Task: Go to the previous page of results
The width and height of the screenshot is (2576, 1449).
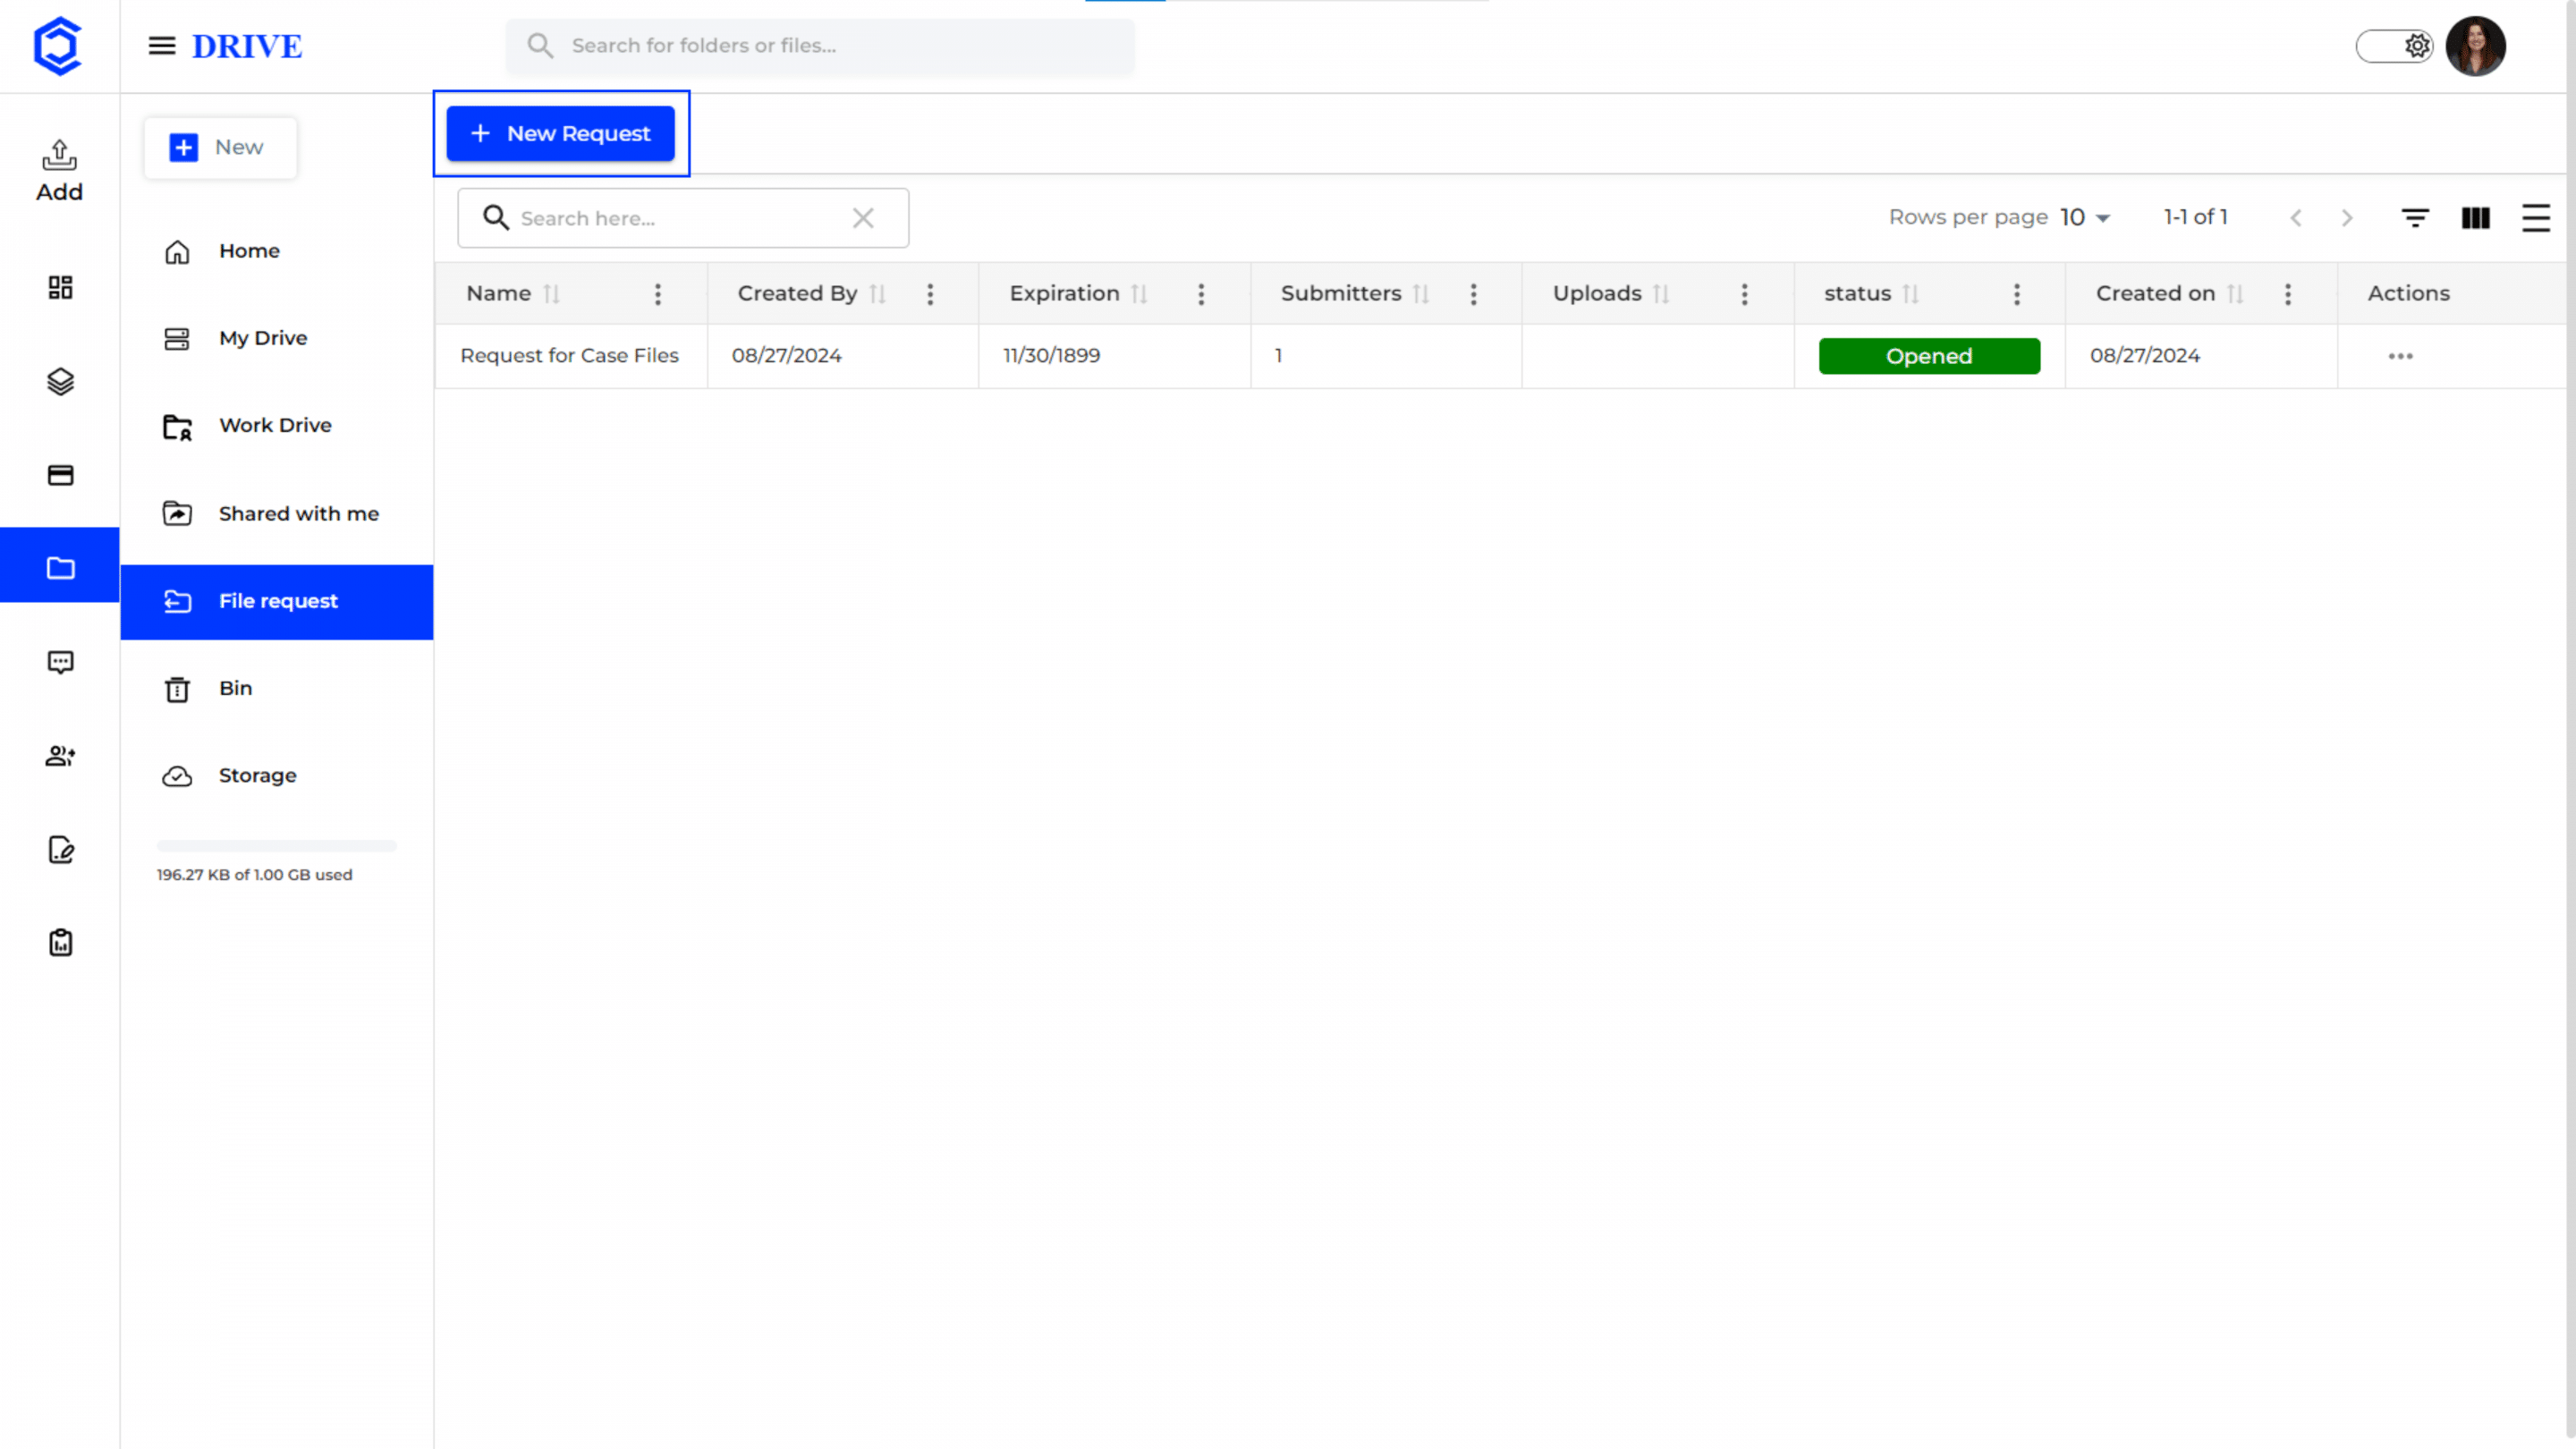Action: 2296,218
